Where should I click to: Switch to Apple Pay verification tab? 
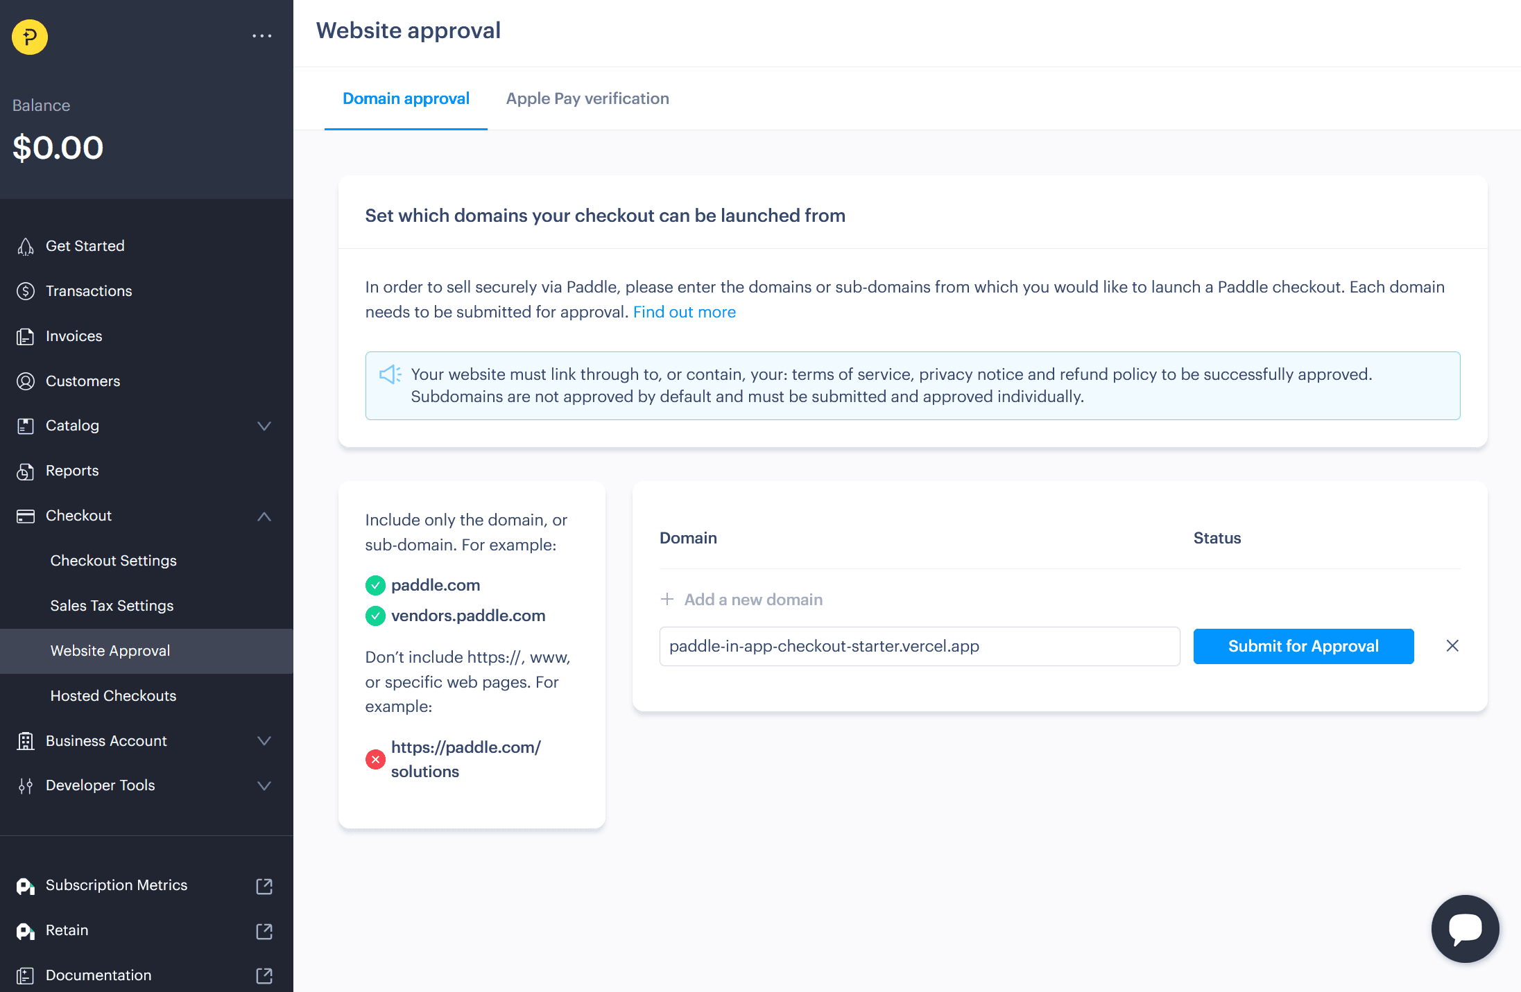click(x=587, y=98)
